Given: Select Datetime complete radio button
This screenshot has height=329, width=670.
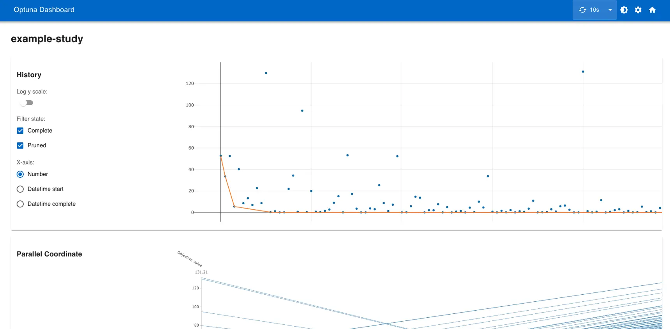Looking at the screenshot, I should point(20,204).
